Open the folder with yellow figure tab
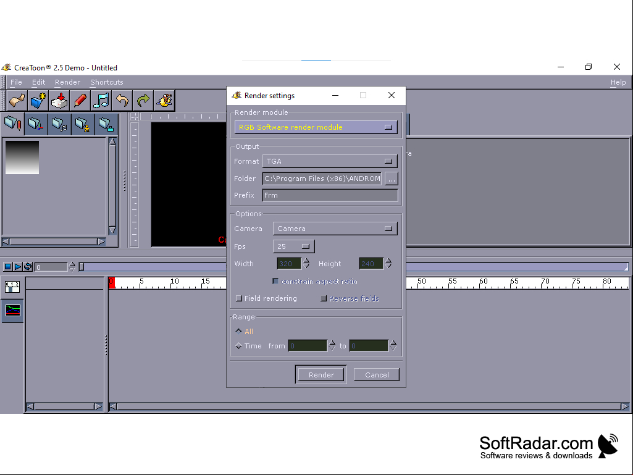Screen dimensions: 633x475 (83, 124)
